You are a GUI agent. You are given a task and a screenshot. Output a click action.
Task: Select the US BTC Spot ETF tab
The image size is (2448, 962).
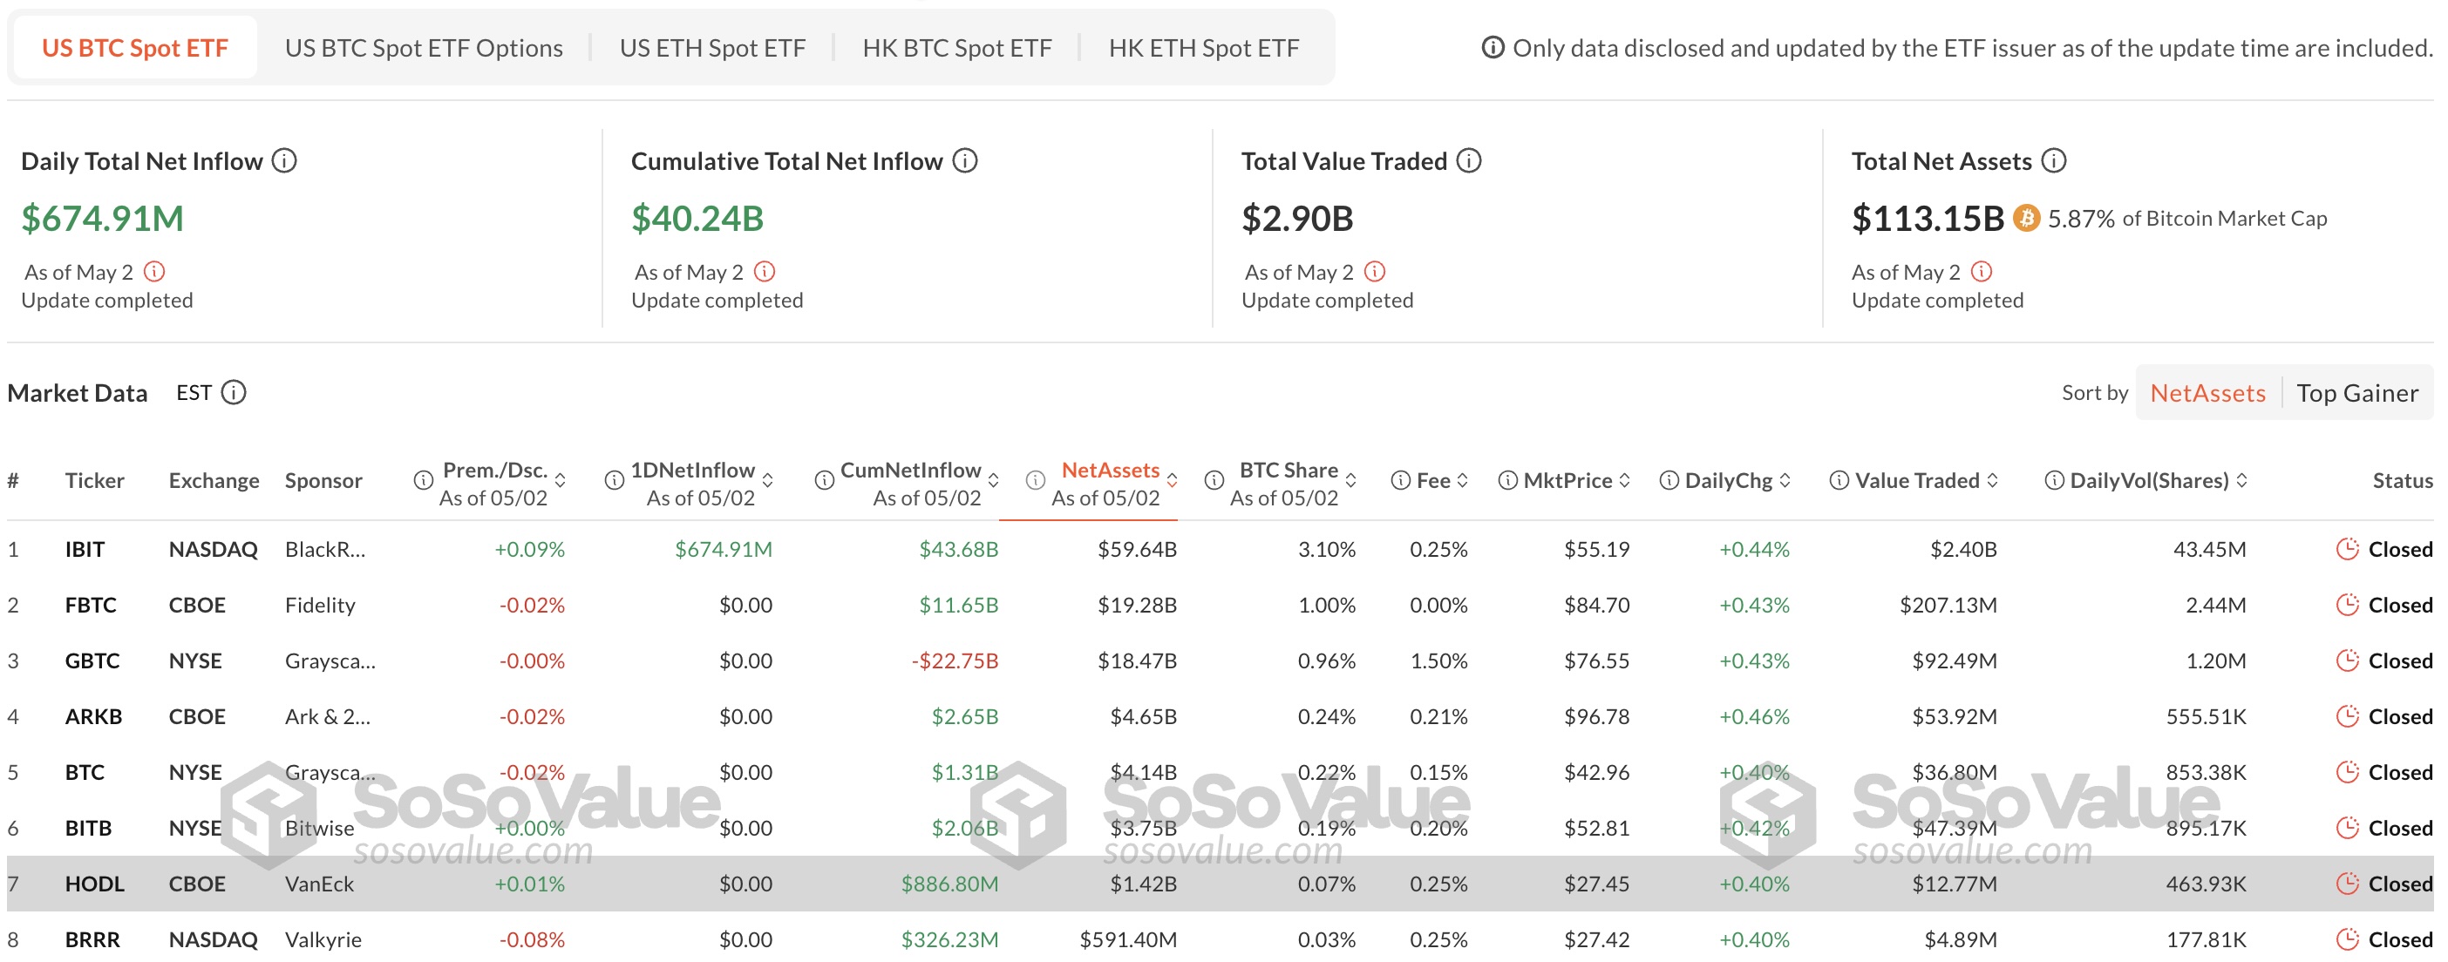135,47
